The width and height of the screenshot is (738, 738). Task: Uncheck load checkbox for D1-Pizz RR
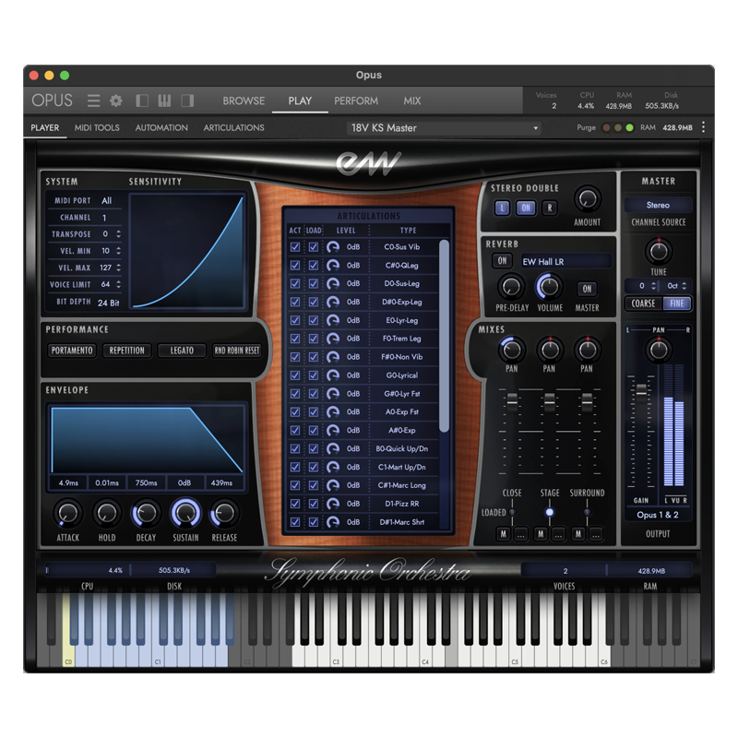coord(314,504)
